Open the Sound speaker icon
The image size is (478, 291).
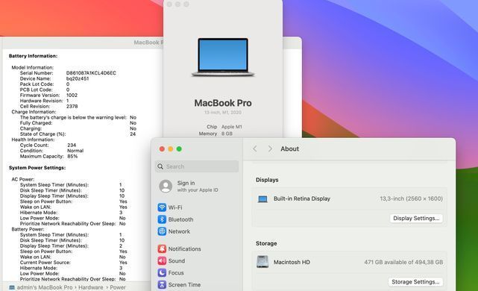[x=162, y=261]
